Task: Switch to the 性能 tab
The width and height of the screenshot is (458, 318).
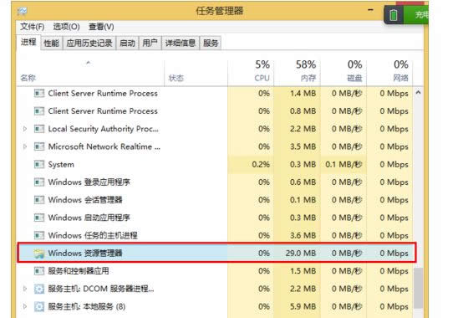Action: pyautogui.click(x=52, y=44)
